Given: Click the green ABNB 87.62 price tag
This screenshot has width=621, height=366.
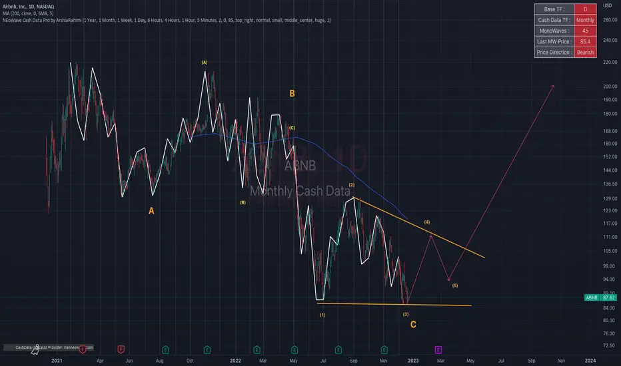Looking at the screenshot, I should [600, 297].
